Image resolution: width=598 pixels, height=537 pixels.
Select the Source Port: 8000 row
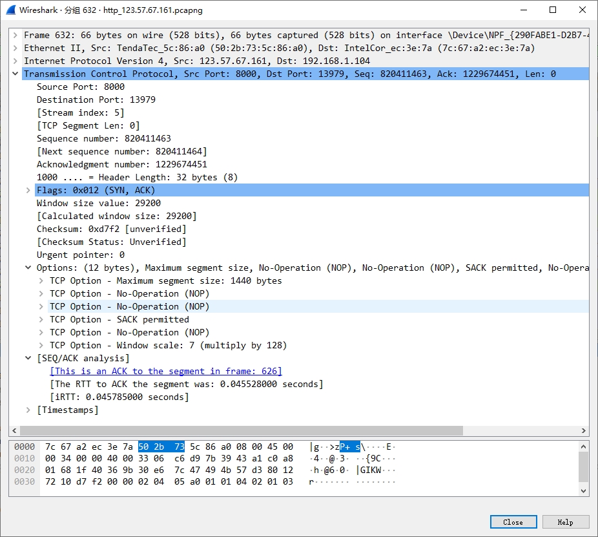(x=81, y=87)
